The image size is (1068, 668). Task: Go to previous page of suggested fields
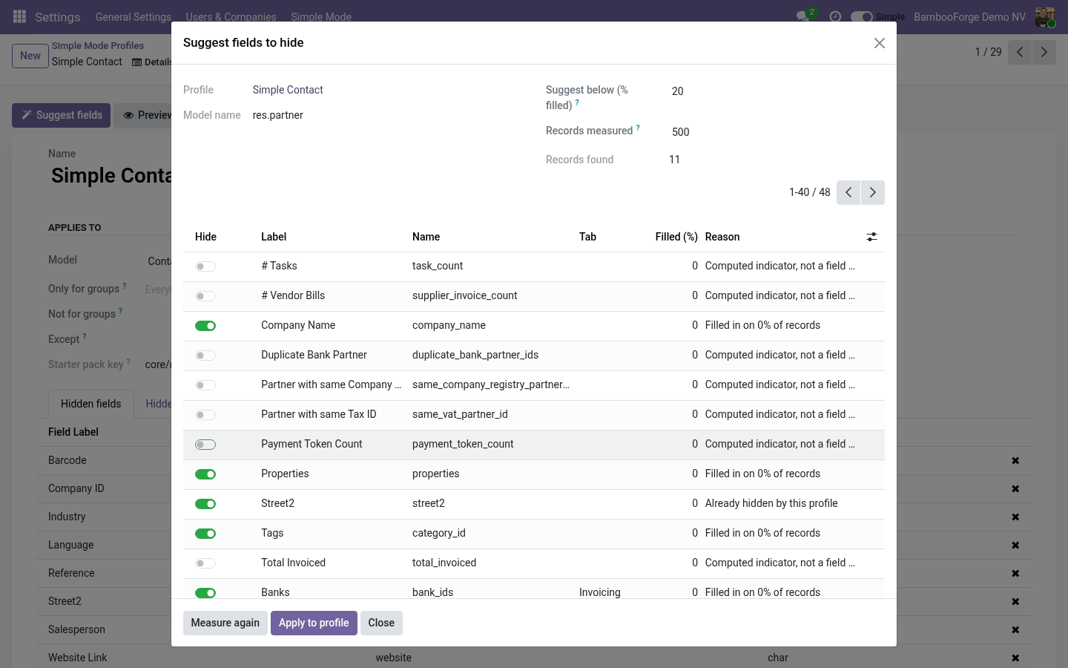click(848, 192)
